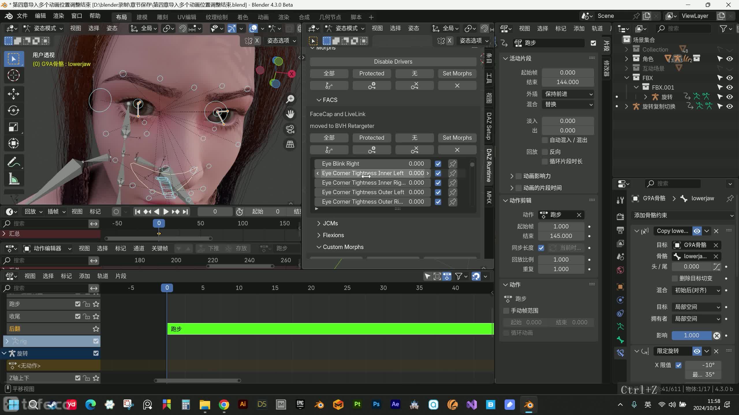Click Disable Drivers button
The image size is (739, 415).
(x=393, y=62)
